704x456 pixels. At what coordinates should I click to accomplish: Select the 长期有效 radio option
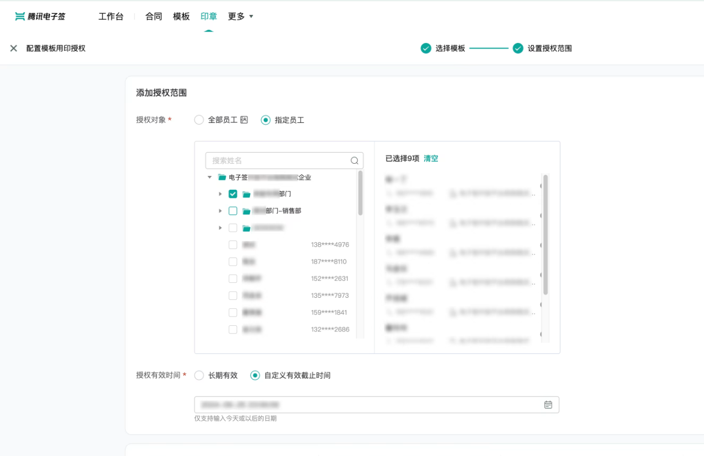click(199, 375)
